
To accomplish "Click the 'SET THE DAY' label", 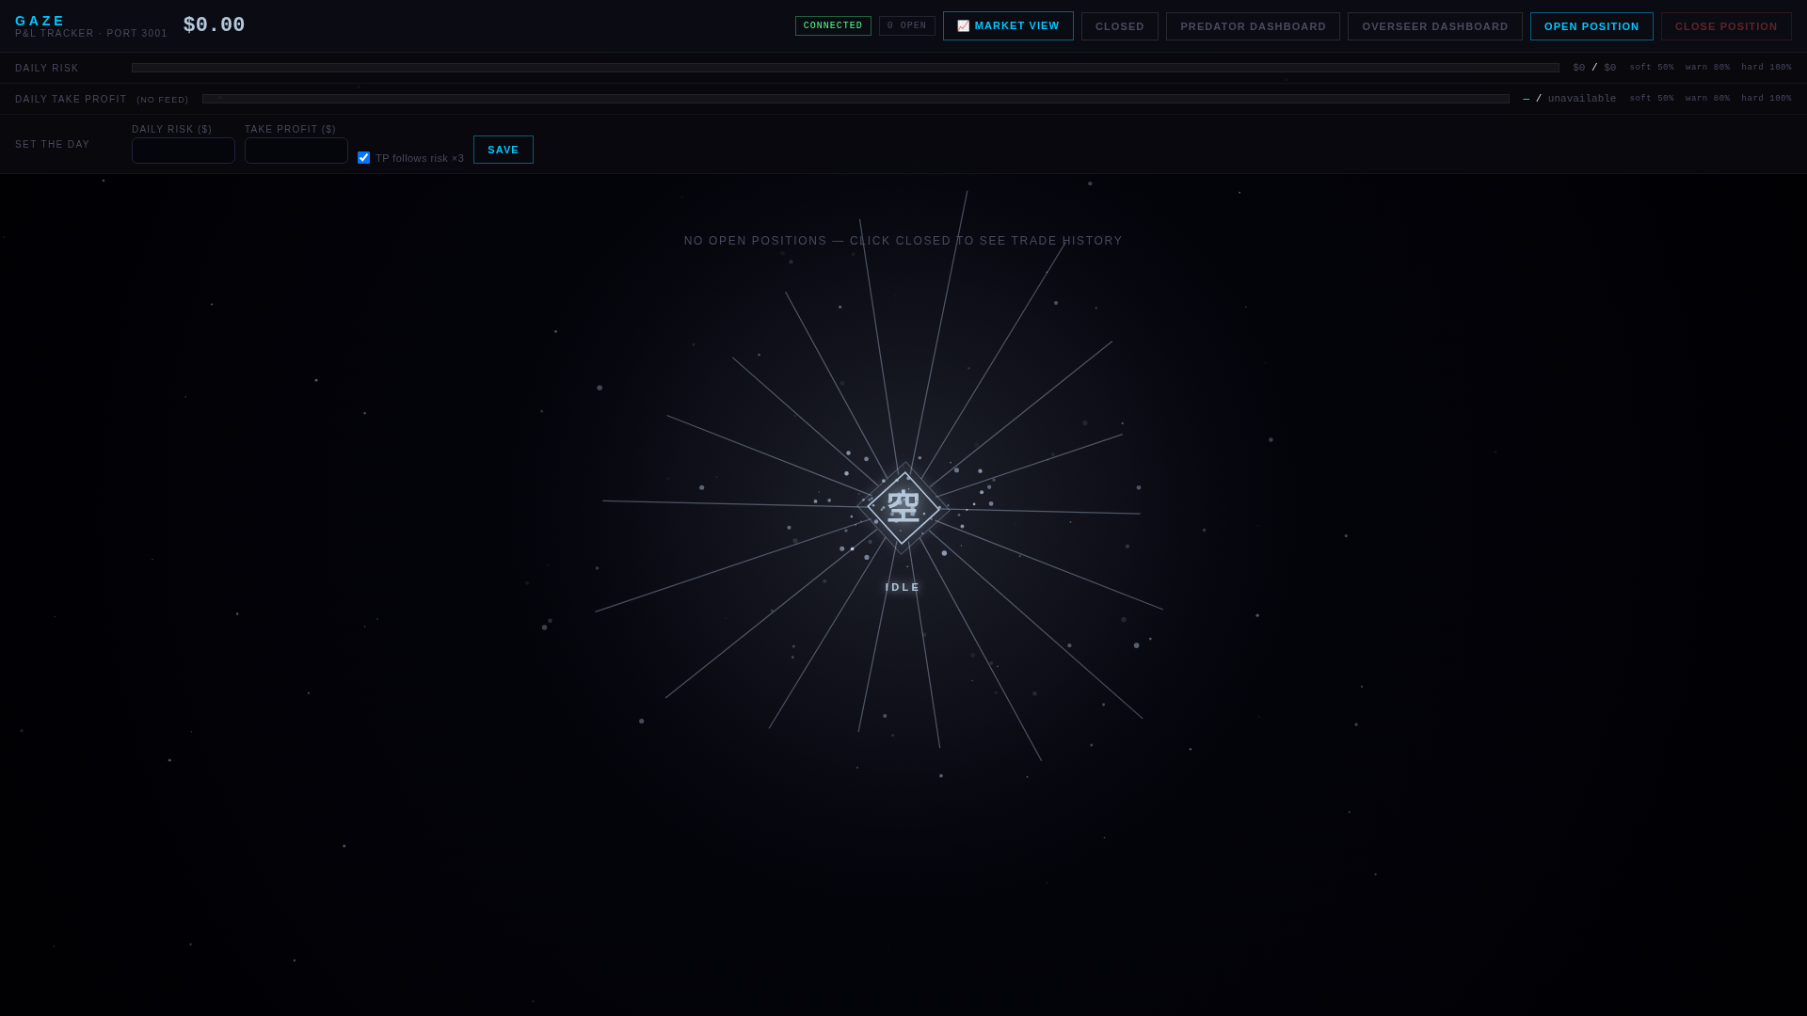I will (53, 145).
